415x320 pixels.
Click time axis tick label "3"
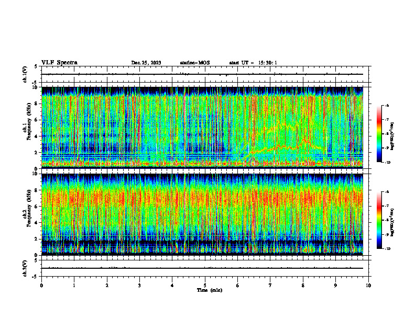(139, 285)
